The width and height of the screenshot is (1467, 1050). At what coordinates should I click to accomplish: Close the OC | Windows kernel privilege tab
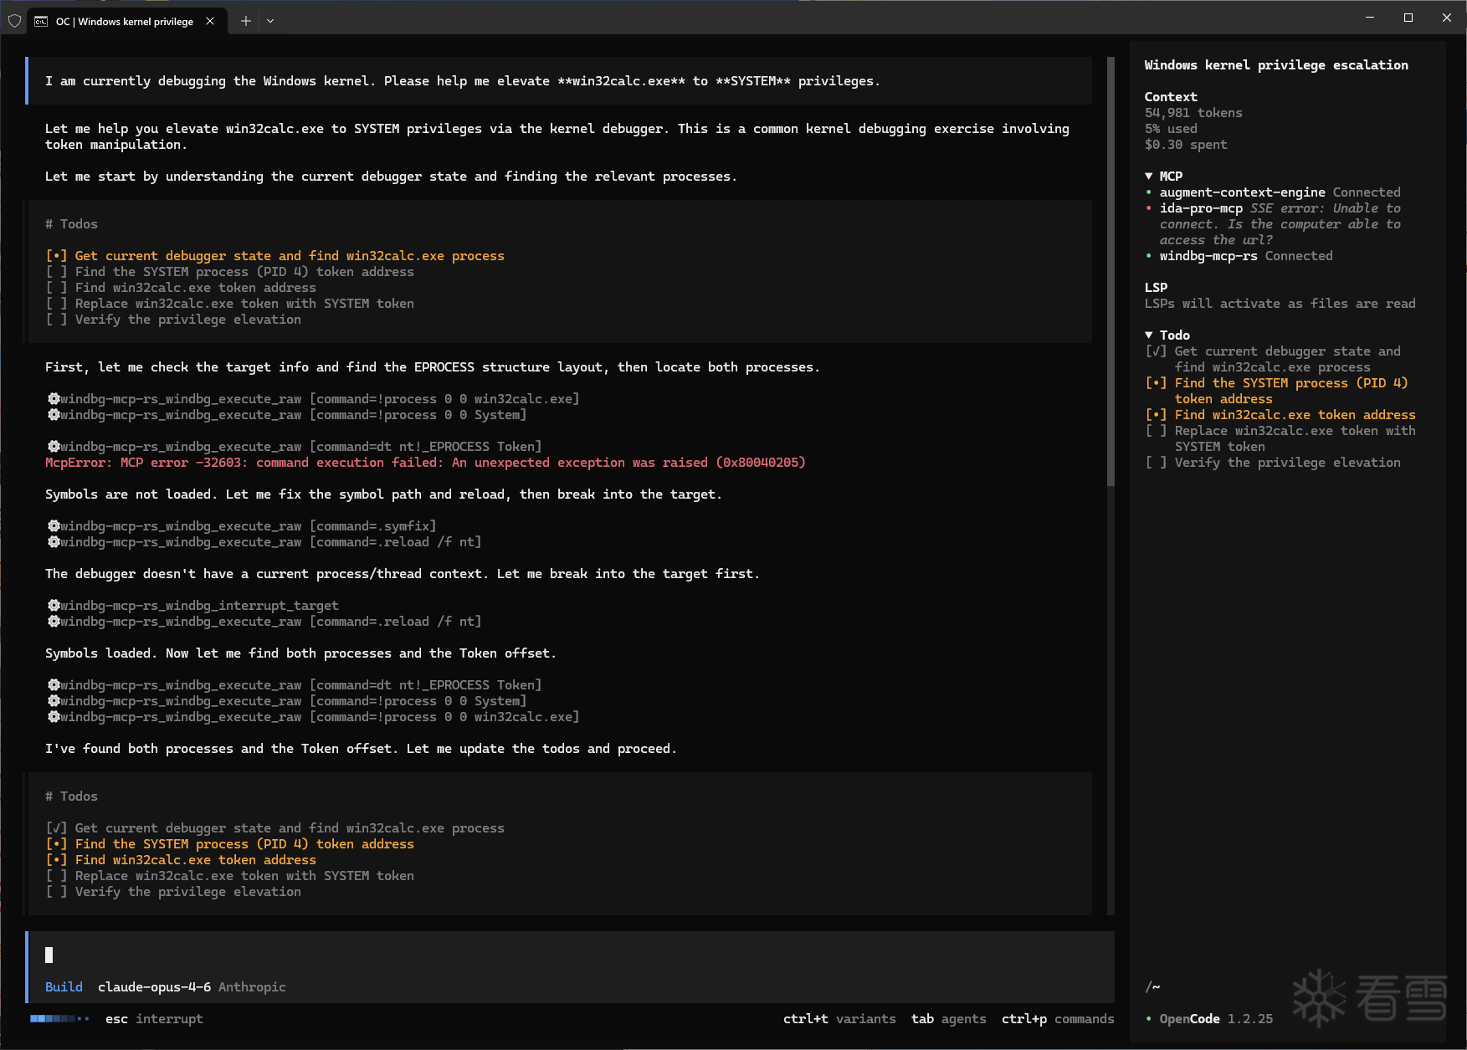click(210, 21)
